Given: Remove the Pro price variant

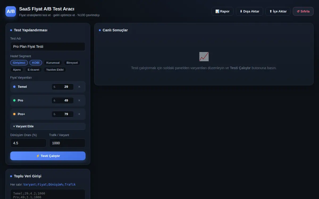Looking at the screenshot, I should (79, 100).
